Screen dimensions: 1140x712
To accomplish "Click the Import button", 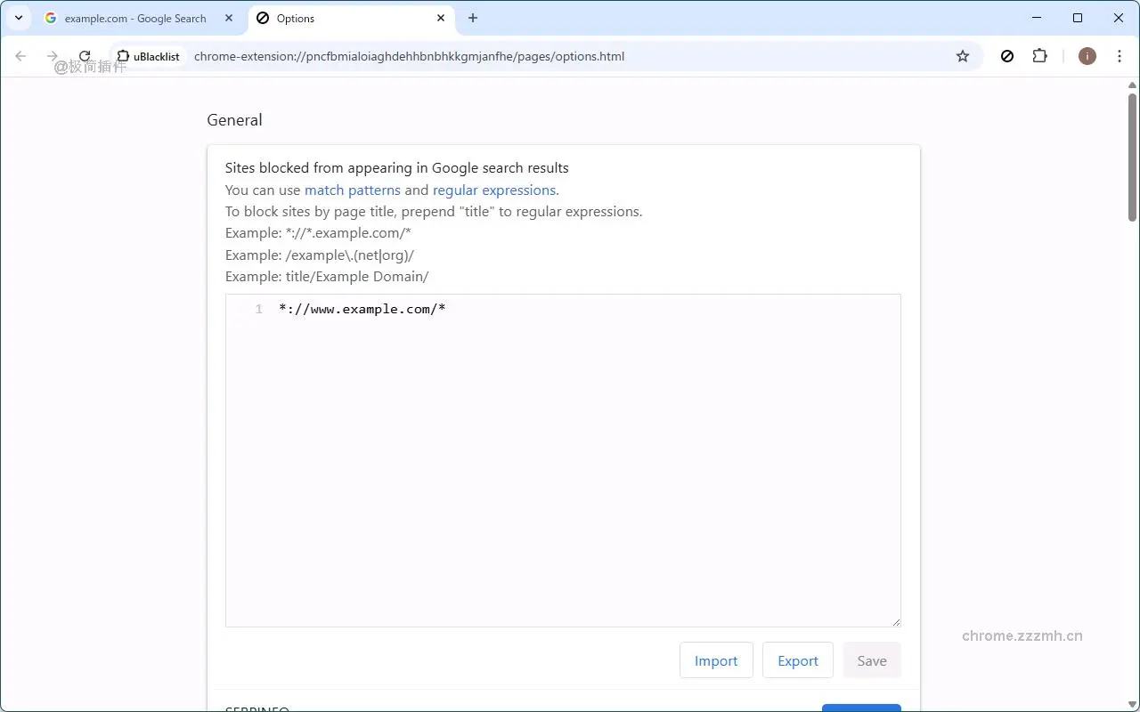I will pyautogui.click(x=716, y=660).
